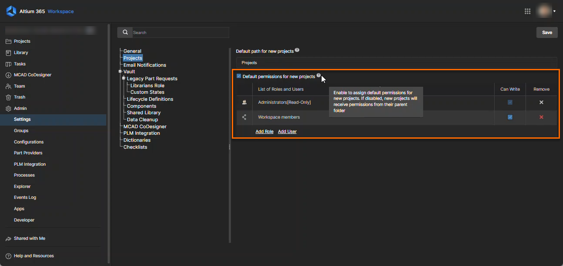The height and width of the screenshot is (266, 563).
Task: Collapse the Vault tree node
Action: pyautogui.click(x=120, y=72)
